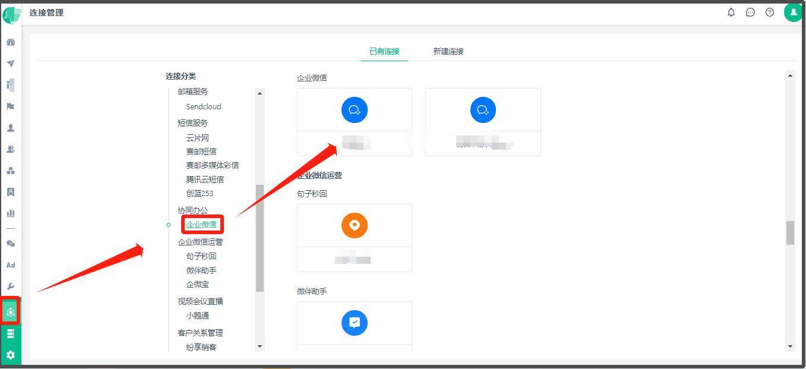
Task: Click the 连接分类 heading
Action: click(181, 76)
